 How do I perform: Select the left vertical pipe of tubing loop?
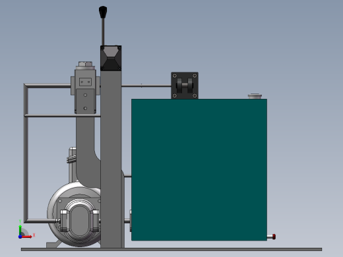click(x=26, y=153)
